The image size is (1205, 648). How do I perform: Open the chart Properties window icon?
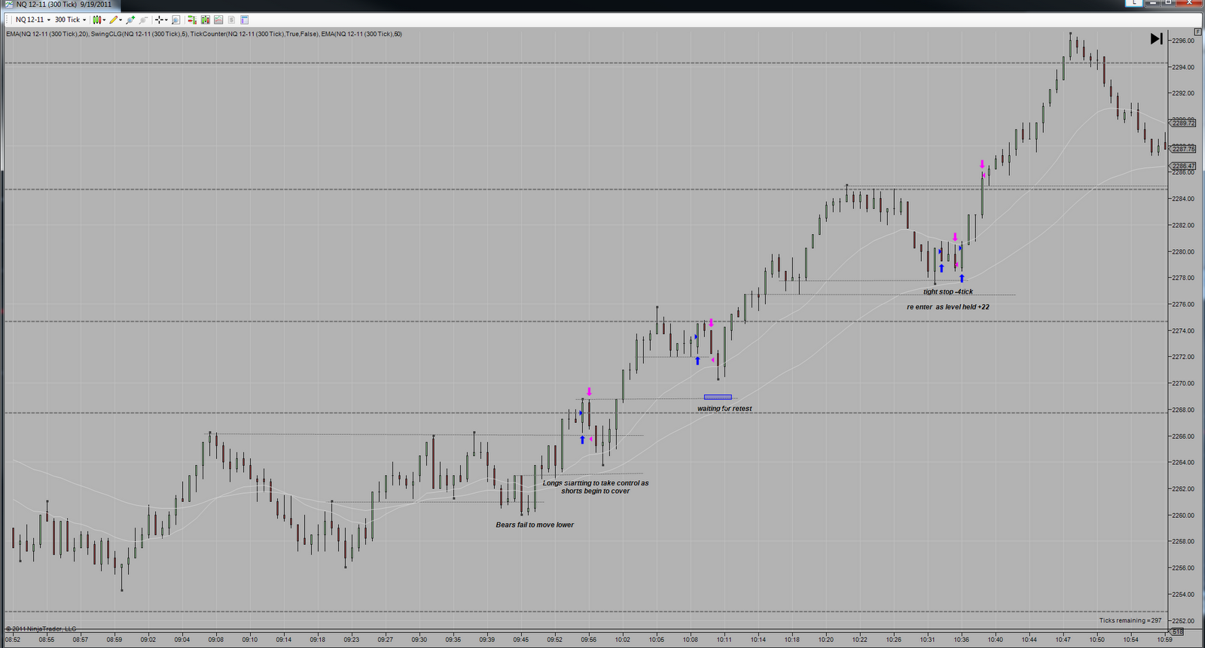click(244, 20)
